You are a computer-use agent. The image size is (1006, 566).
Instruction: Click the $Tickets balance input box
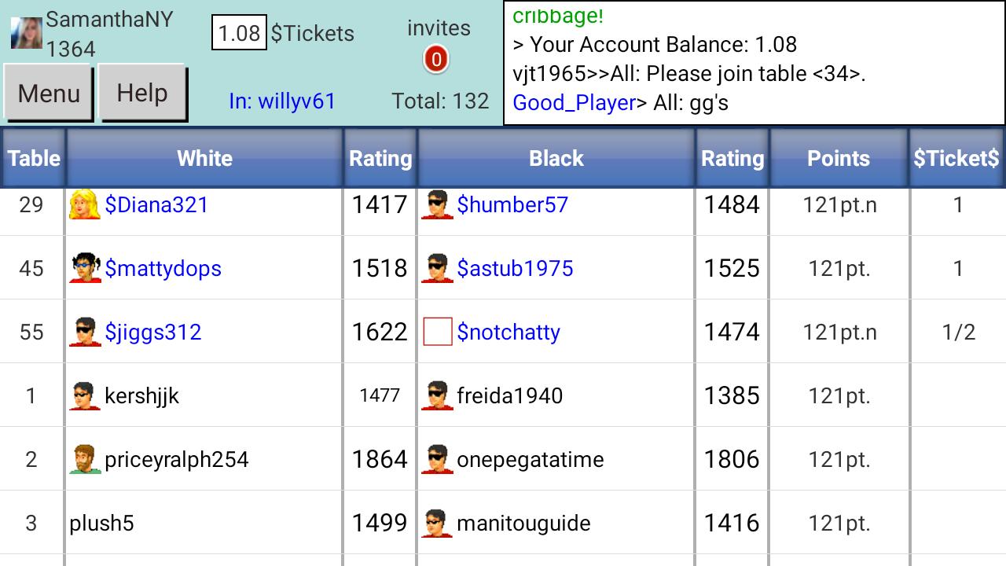238,35
